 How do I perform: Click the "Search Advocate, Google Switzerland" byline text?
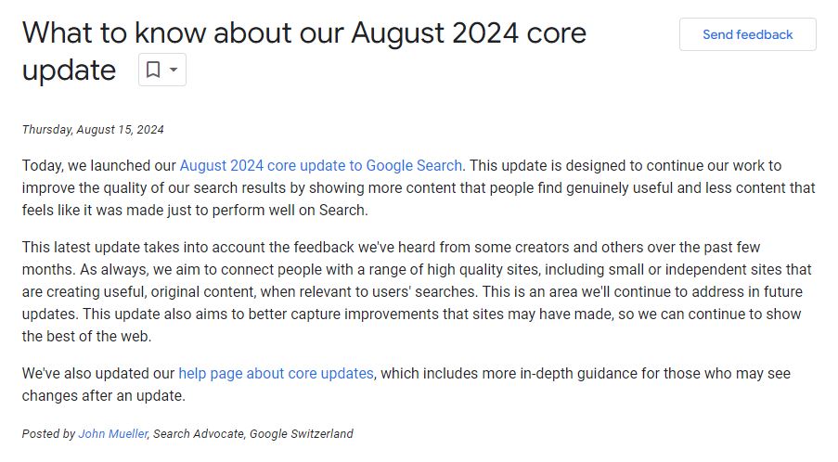(253, 433)
